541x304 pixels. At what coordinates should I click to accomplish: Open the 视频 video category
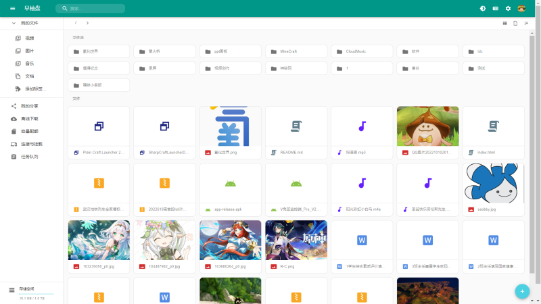pos(31,38)
